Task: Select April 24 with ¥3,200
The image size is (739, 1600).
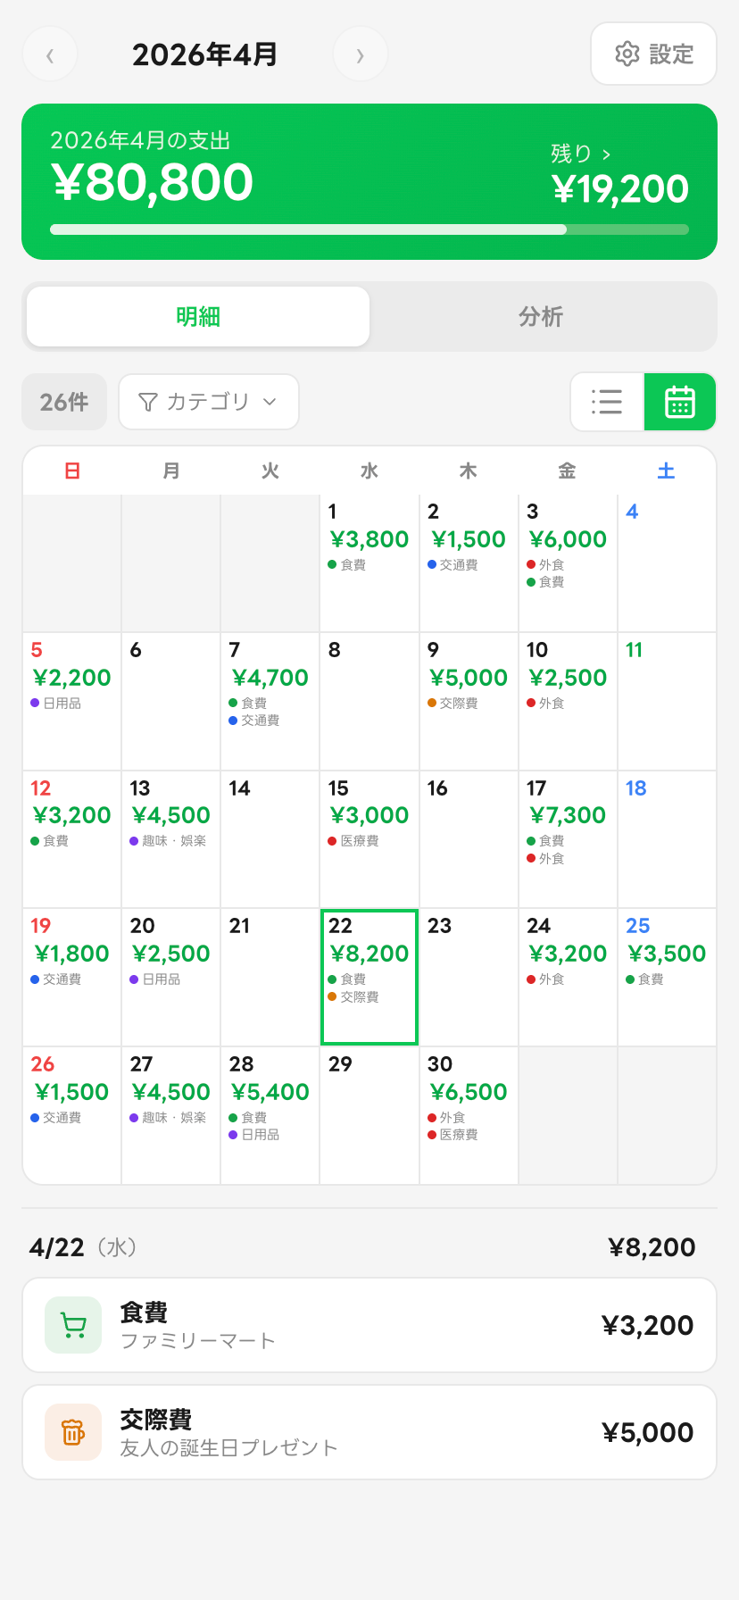Action: pos(568,978)
